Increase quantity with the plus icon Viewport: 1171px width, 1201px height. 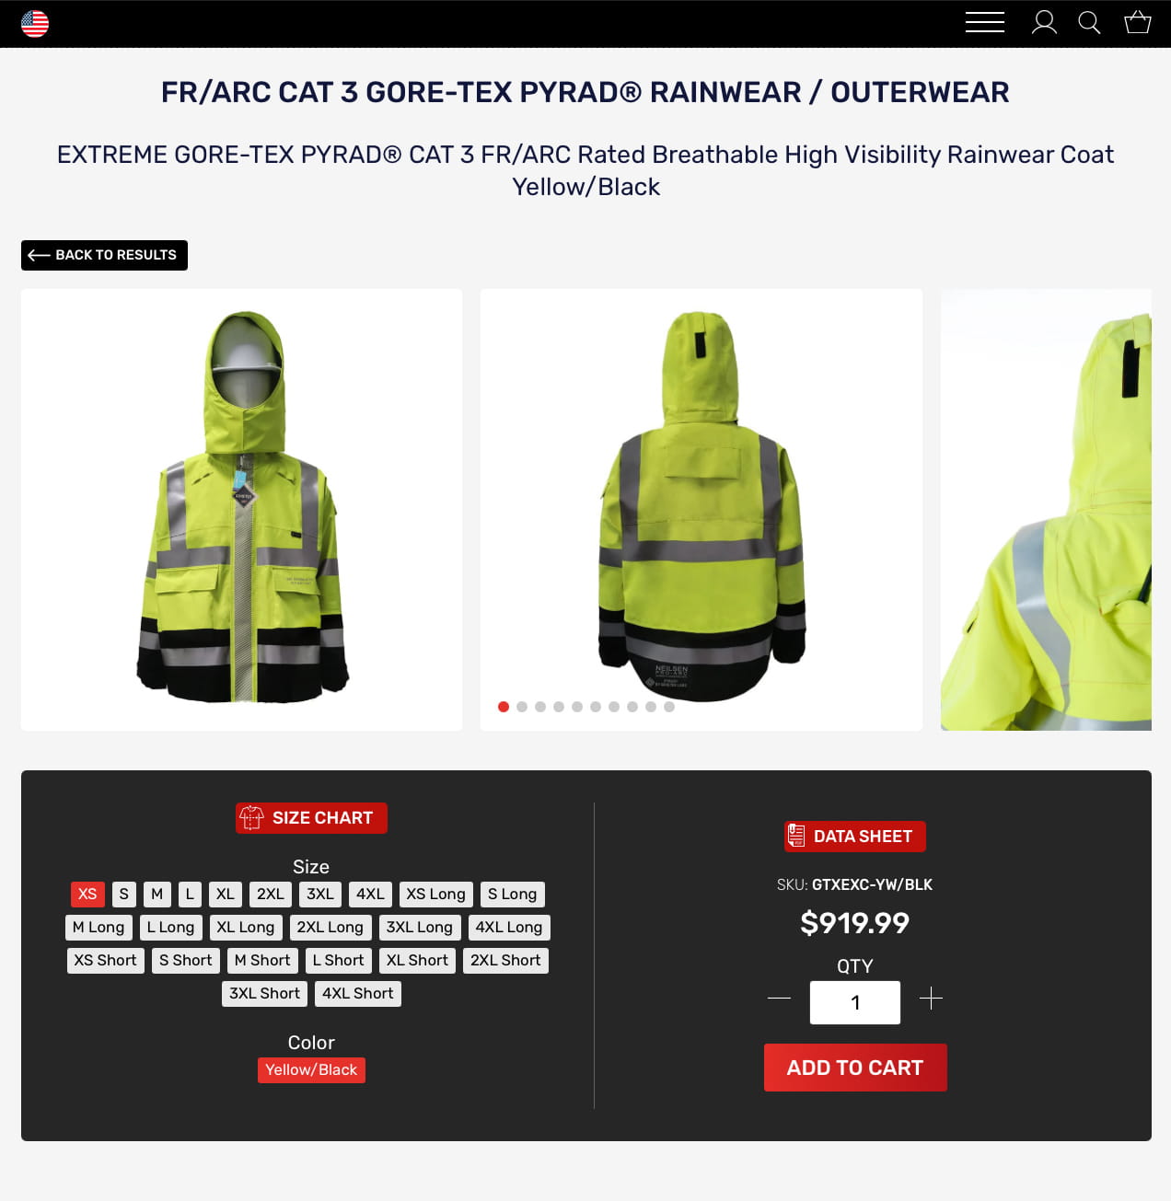(x=931, y=999)
